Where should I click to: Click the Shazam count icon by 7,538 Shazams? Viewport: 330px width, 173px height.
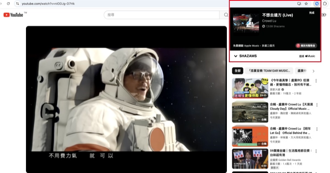coord(264,26)
